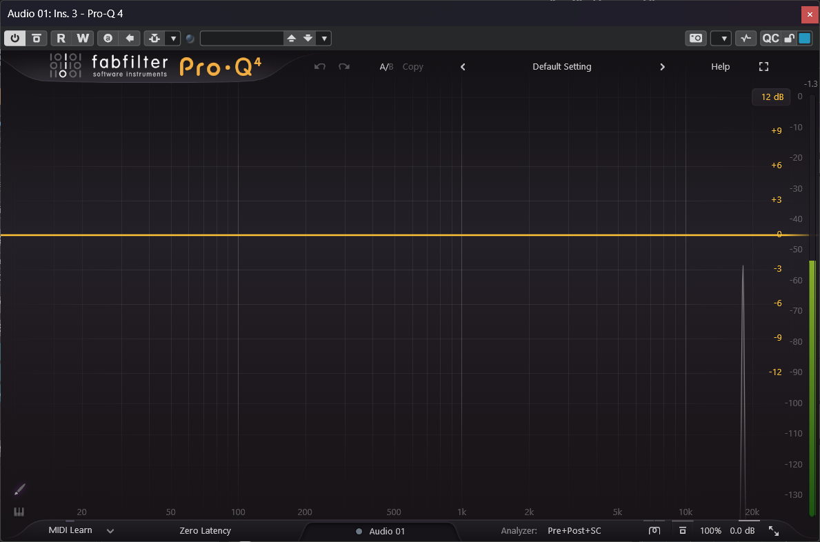Image resolution: width=820 pixels, height=542 pixels.
Task: Open the piano keyboard display
Action: [x=19, y=512]
